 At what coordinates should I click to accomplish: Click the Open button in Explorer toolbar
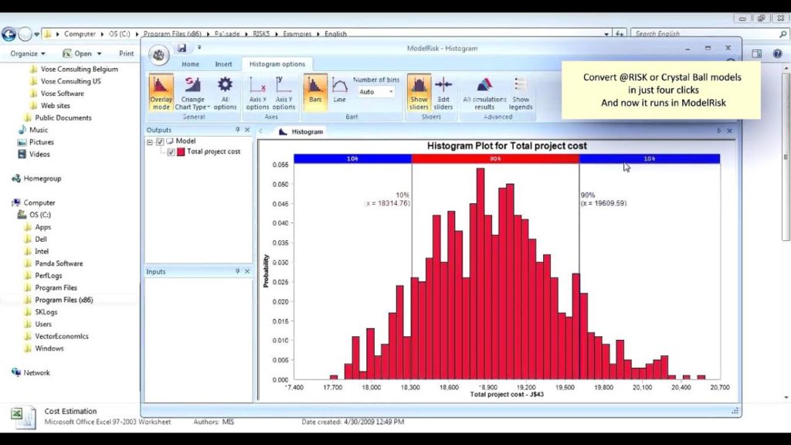coord(83,53)
